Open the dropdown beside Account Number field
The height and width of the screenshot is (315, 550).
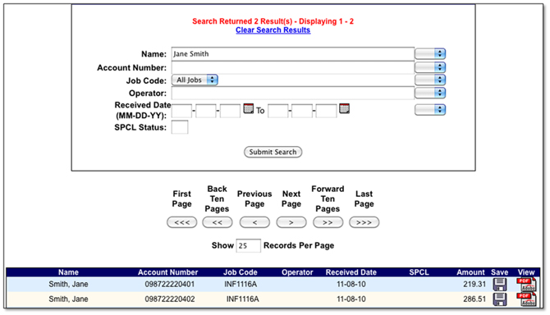coord(430,67)
